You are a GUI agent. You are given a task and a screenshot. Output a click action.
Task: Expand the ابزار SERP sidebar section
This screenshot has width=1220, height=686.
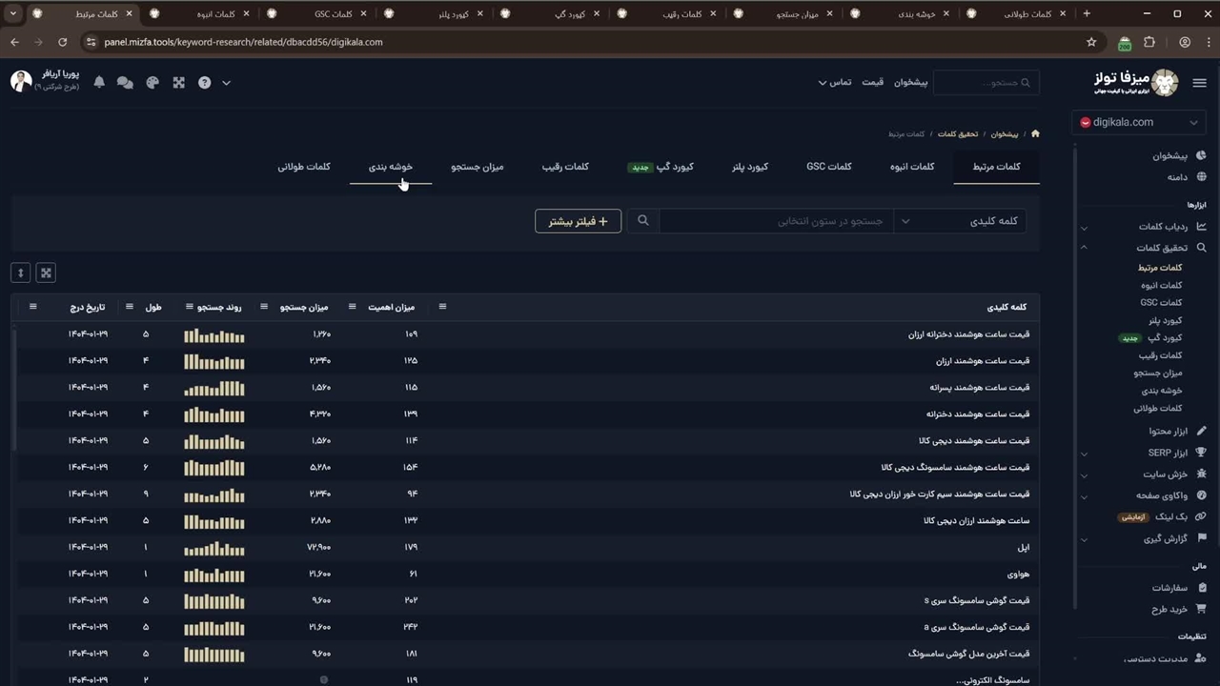(x=1084, y=454)
